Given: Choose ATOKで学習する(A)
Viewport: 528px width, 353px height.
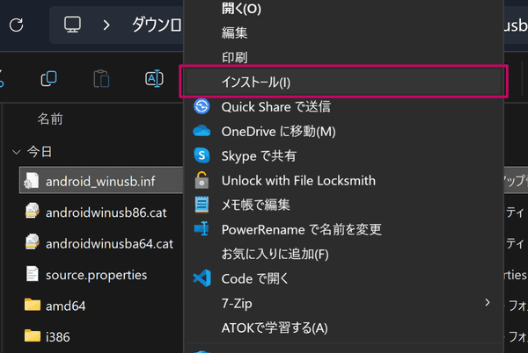Looking at the screenshot, I should tap(343, 328).
